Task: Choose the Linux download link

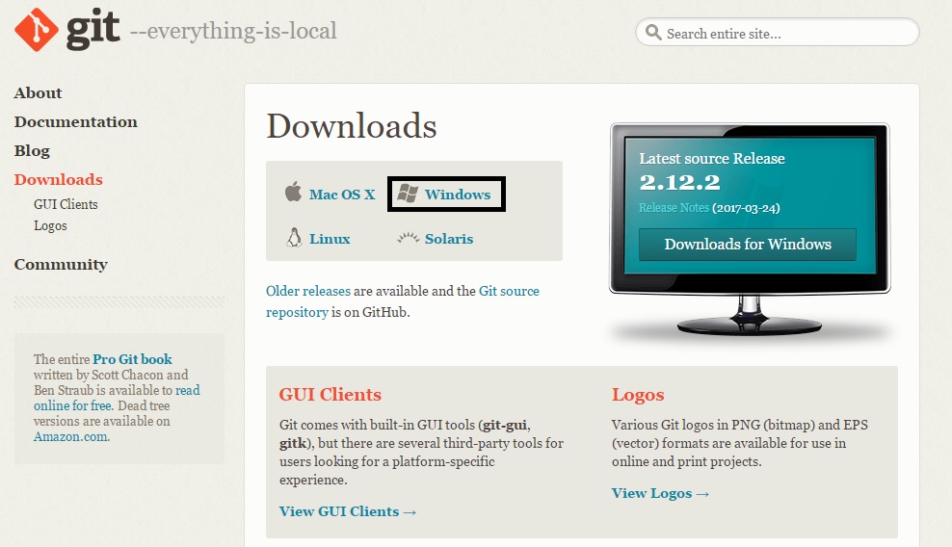Action: pos(330,239)
